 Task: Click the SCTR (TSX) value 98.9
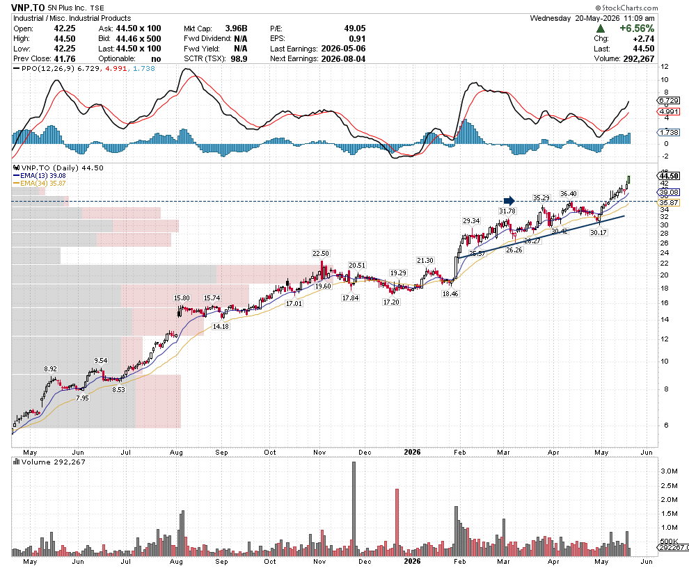coord(239,59)
